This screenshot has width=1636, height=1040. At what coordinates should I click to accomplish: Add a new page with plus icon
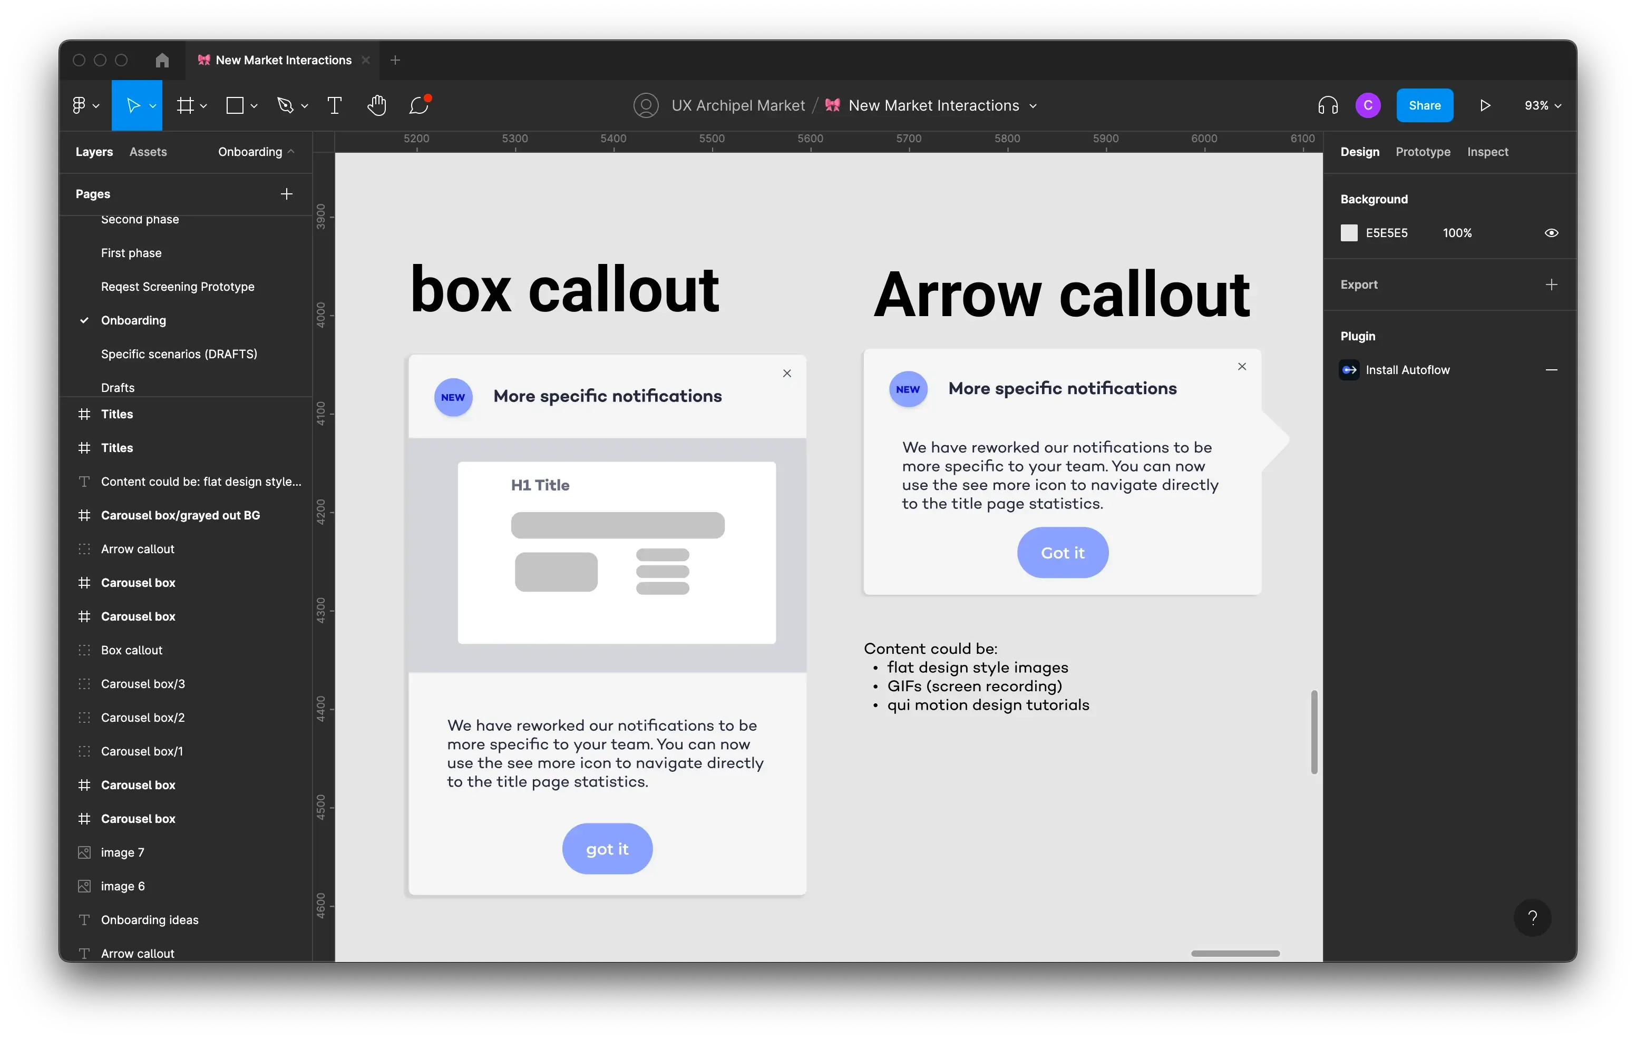(x=287, y=193)
